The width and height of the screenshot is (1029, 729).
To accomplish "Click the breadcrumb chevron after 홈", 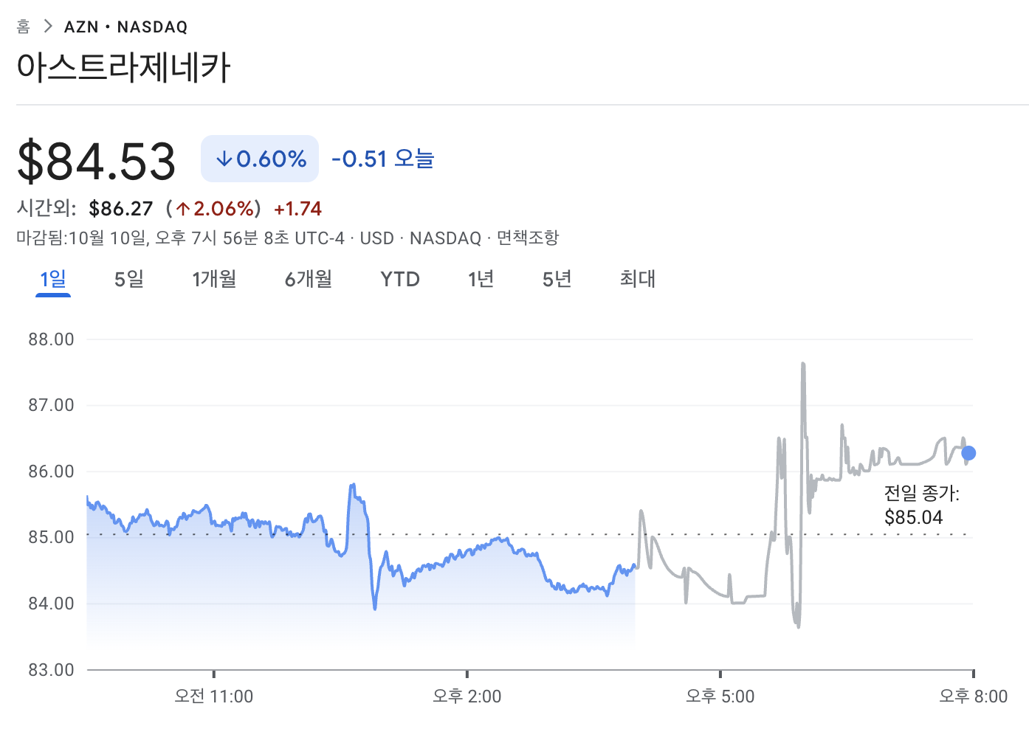I will [x=48, y=27].
